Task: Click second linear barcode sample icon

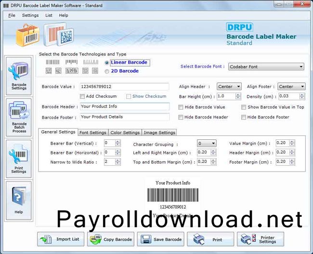Action: [71, 62]
